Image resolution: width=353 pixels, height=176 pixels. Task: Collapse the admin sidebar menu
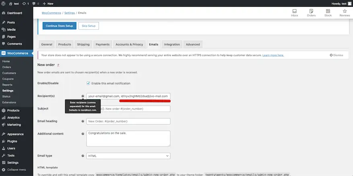pos(16,170)
